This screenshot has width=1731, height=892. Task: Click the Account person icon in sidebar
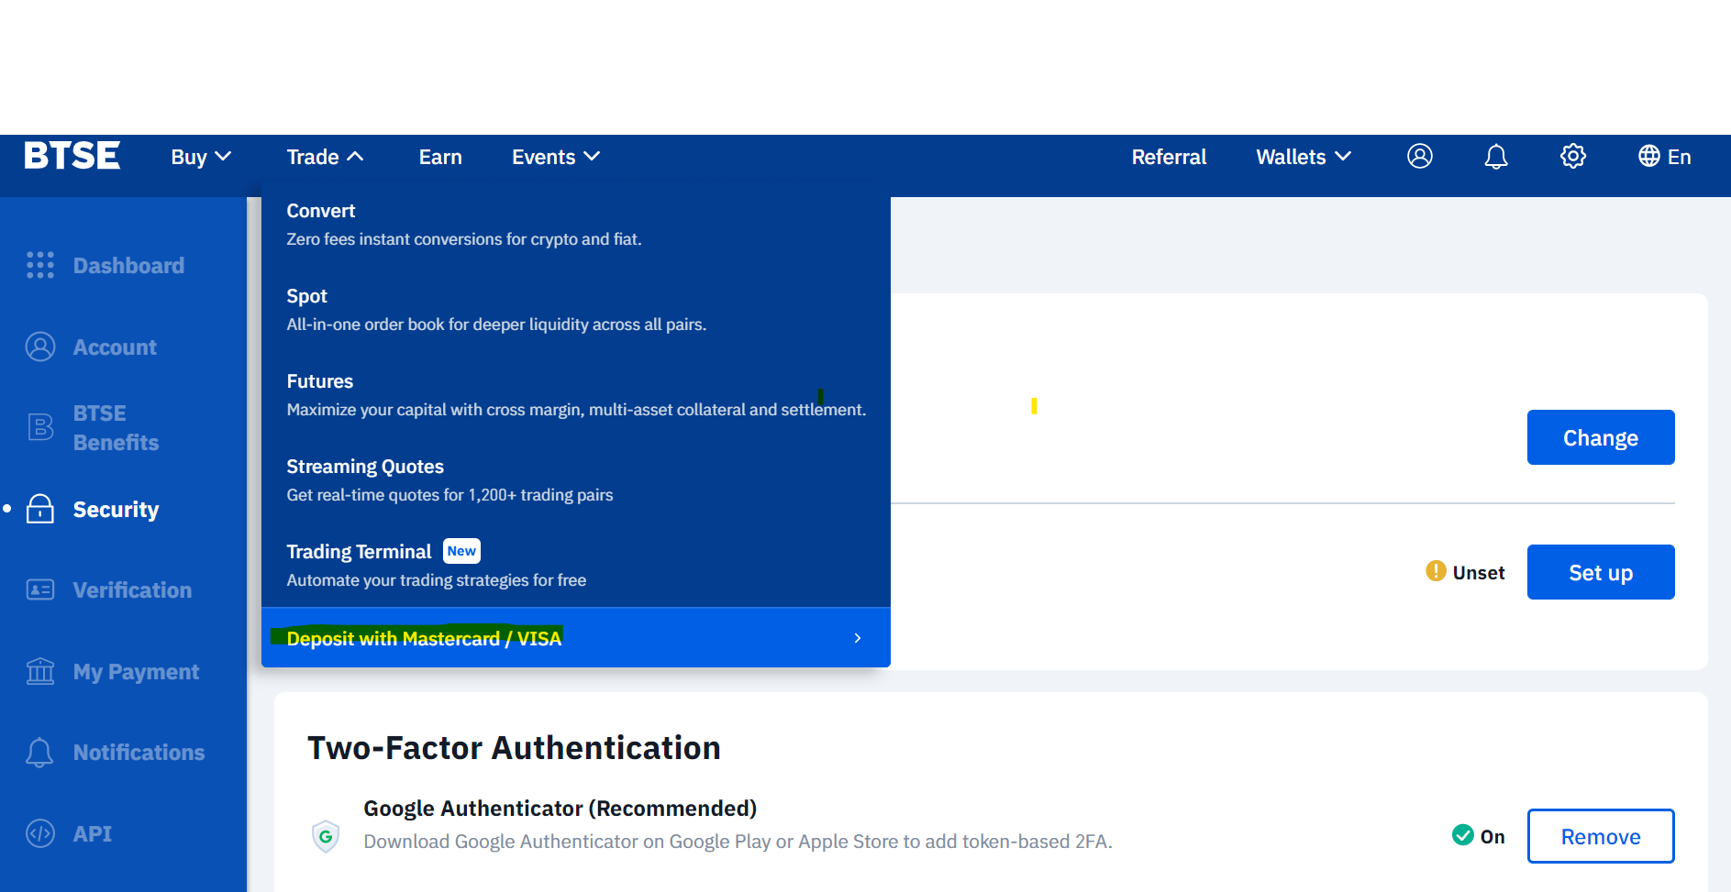coord(40,347)
